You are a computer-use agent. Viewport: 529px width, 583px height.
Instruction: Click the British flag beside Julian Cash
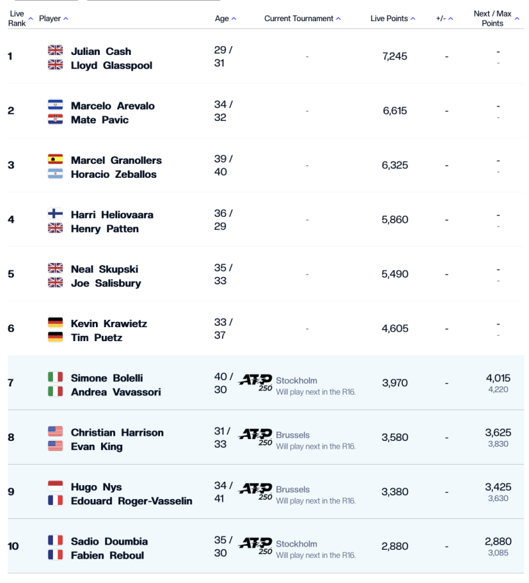[56, 51]
